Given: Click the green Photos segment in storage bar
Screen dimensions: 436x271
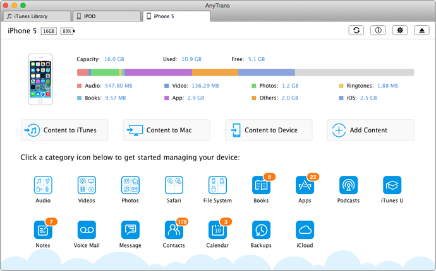Looking at the screenshot, I should click(x=105, y=72).
